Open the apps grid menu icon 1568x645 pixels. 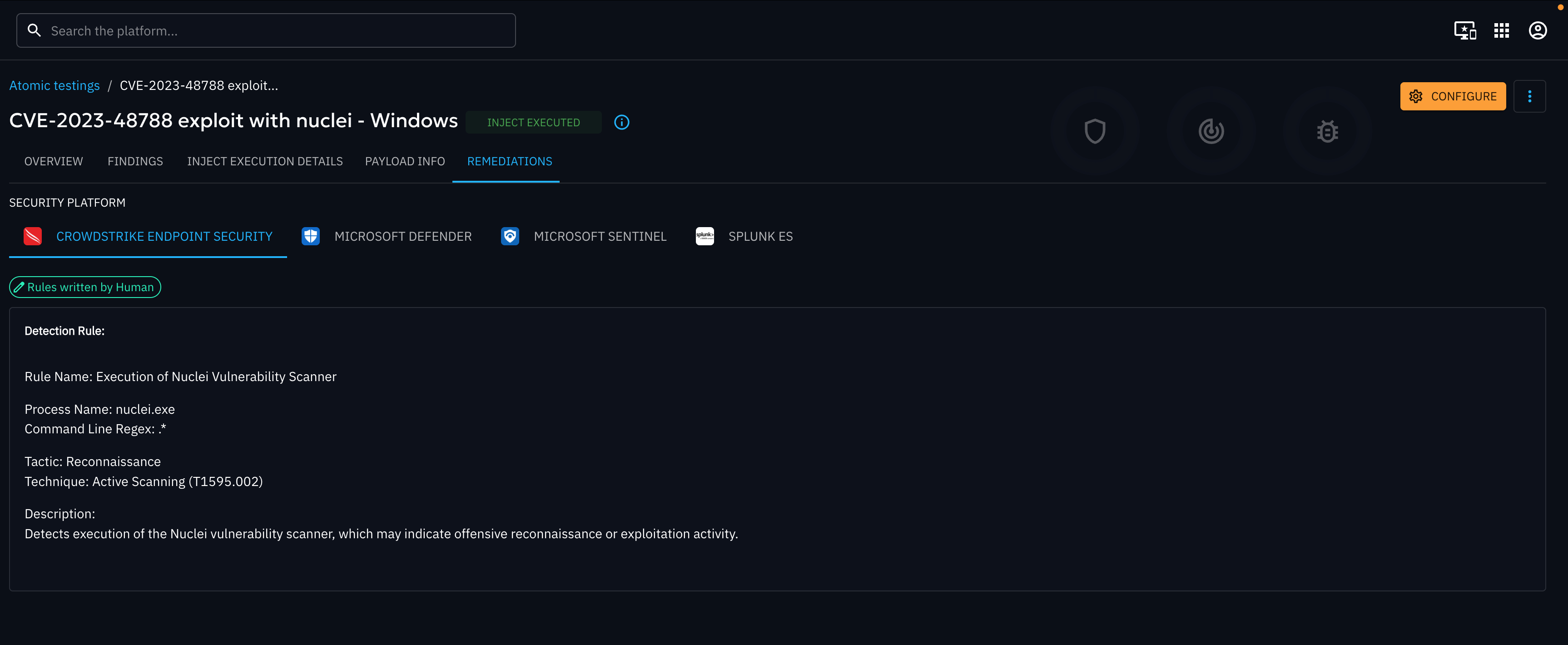click(1501, 30)
